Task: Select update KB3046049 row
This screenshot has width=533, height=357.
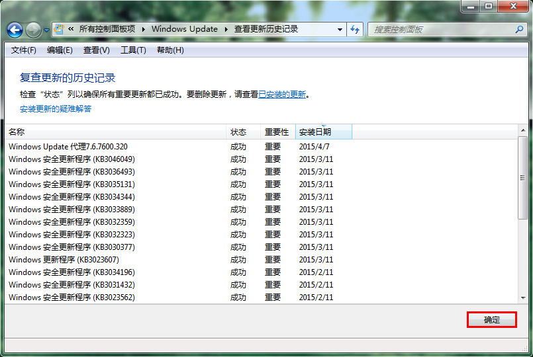Action: click(261, 159)
